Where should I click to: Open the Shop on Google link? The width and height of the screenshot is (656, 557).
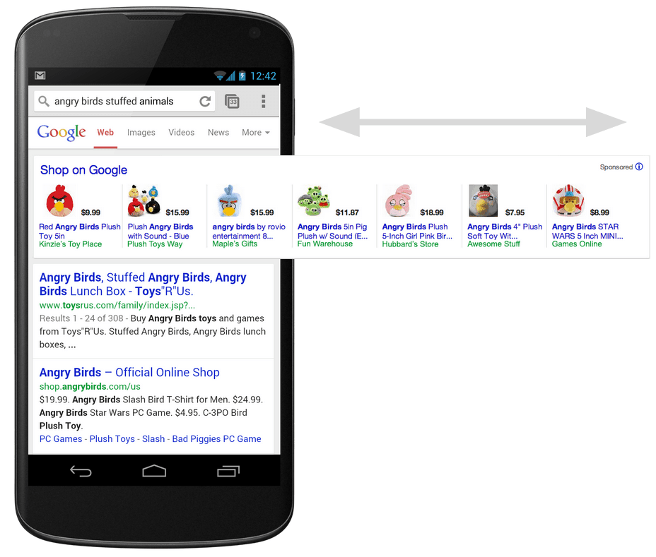83,170
